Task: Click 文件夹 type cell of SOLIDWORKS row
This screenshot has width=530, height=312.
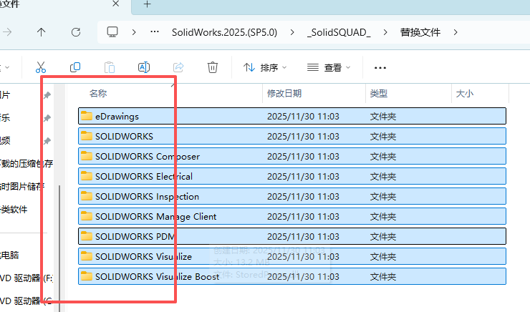Action: click(383, 137)
